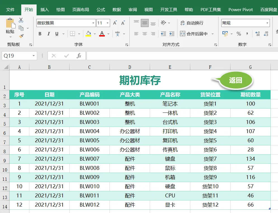
Task: Apply yellow fill color bucket
Action: coord(88,34)
